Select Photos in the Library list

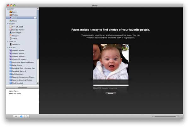(15, 15)
